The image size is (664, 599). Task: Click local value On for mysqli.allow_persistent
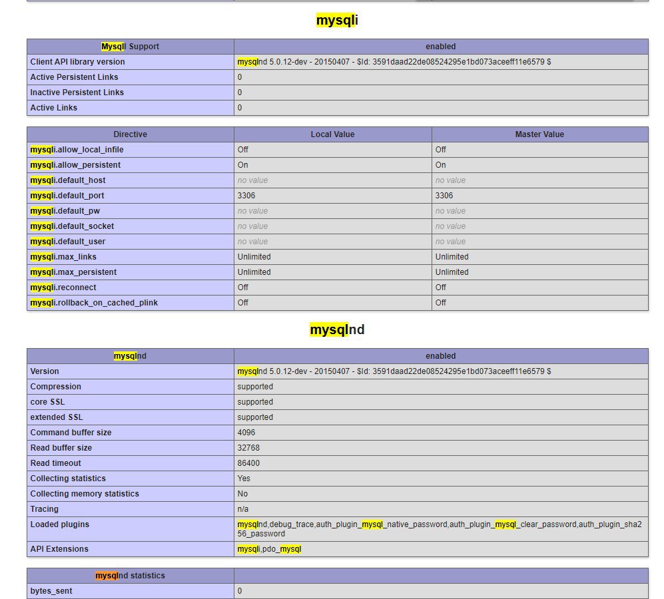click(242, 164)
